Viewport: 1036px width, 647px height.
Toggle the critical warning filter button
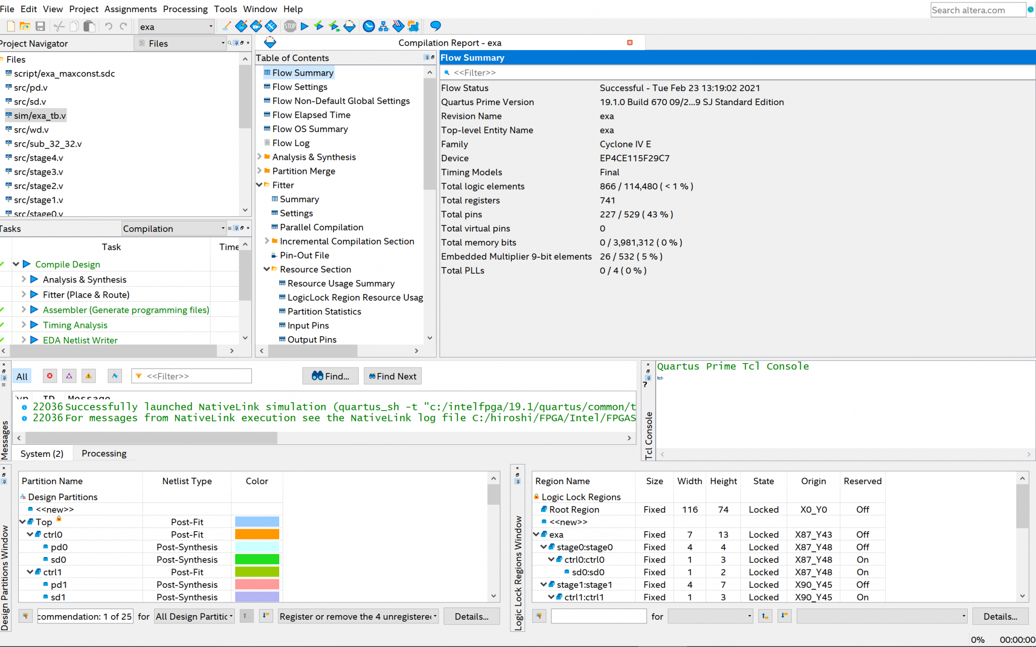(69, 376)
